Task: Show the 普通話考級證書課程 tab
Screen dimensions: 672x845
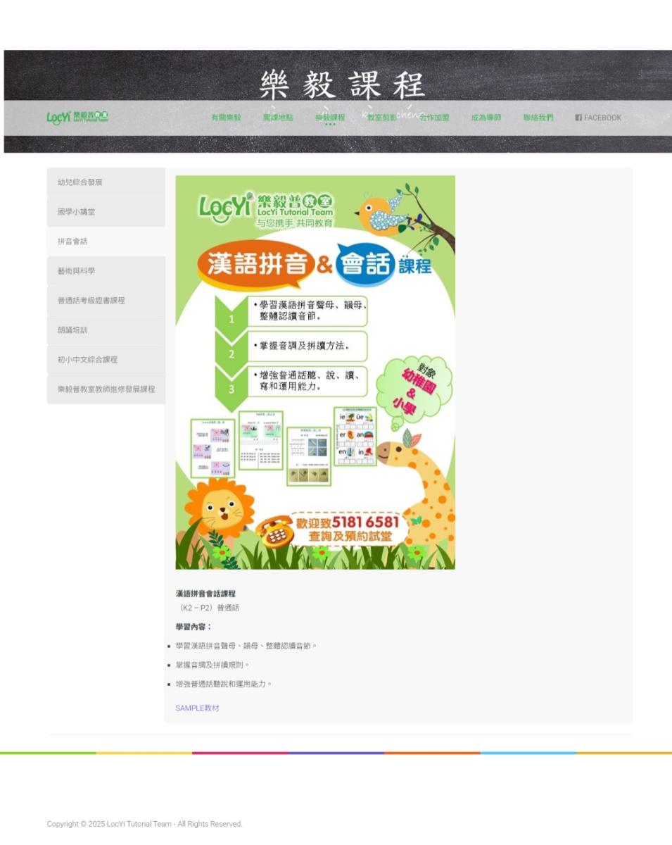Action: click(106, 301)
